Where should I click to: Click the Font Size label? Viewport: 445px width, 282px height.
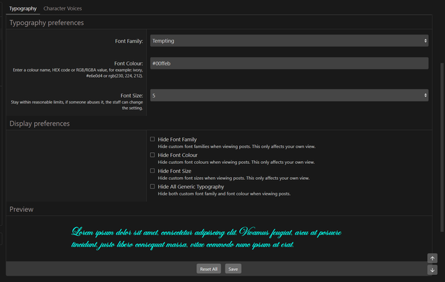pyautogui.click(x=131, y=96)
